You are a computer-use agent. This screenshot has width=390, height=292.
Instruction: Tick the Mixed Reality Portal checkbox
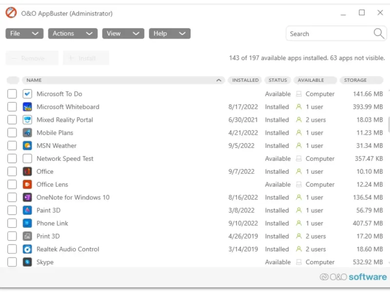pos(12,120)
